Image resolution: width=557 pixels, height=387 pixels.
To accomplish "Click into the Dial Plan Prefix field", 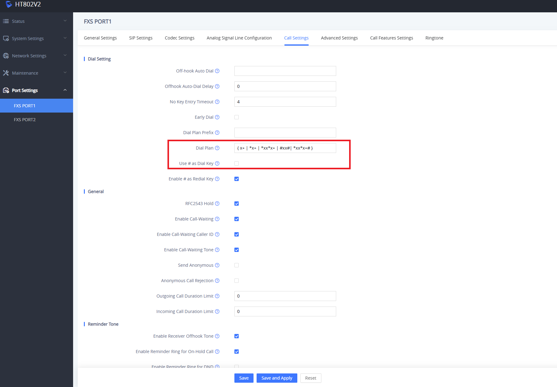I will (x=285, y=133).
